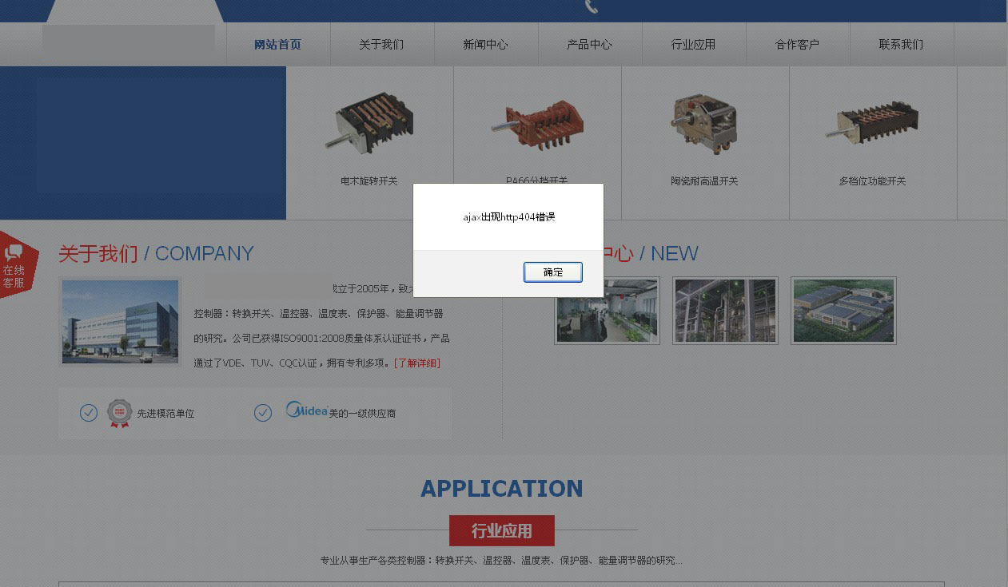Viewport: 1008px width, 587px height.
Task: Open the 在线客服 chat badge
Action: point(15,265)
